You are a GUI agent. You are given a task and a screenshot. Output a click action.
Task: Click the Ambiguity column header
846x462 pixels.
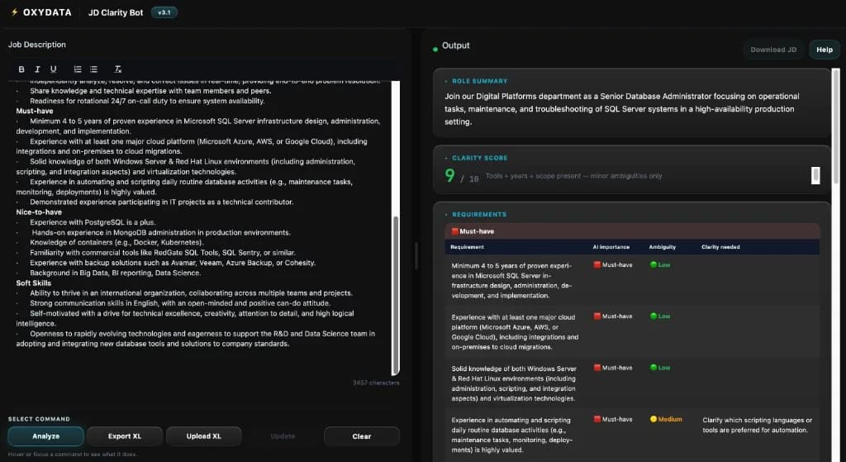click(662, 247)
